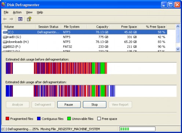182x133 pixels.
Task: Click the volume list scroll up arrow
Action: (178, 26)
